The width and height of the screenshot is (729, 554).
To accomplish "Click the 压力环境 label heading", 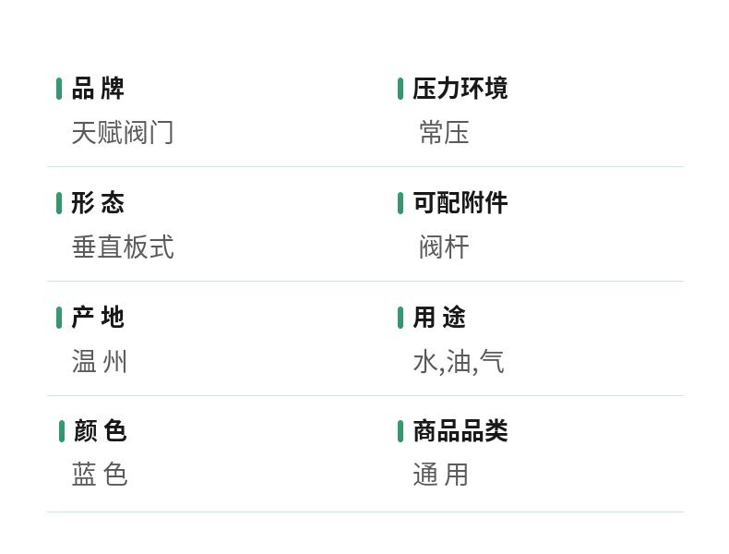I will (460, 89).
